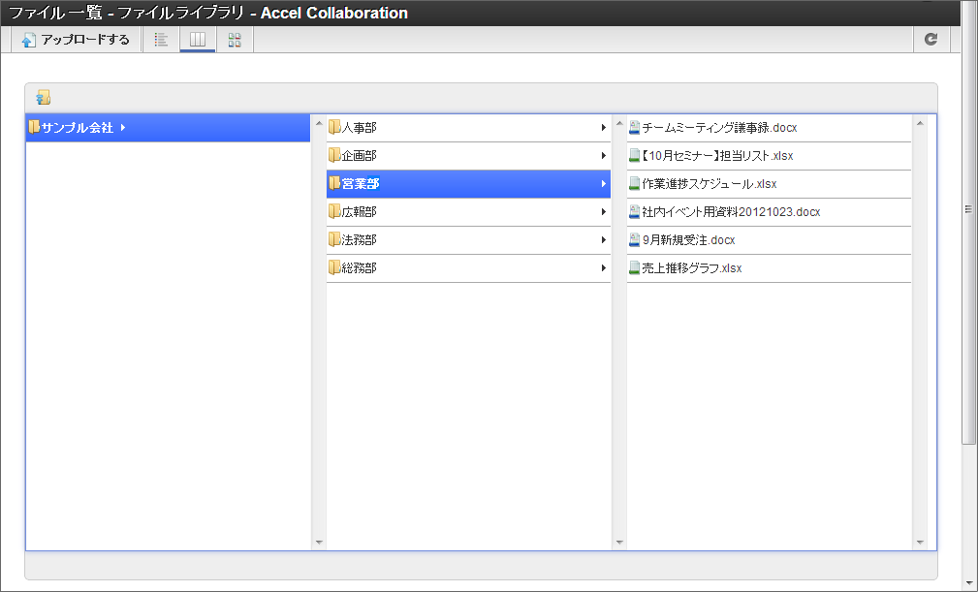
Task: Expand arrow beside 総務部
Action: click(603, 268)
